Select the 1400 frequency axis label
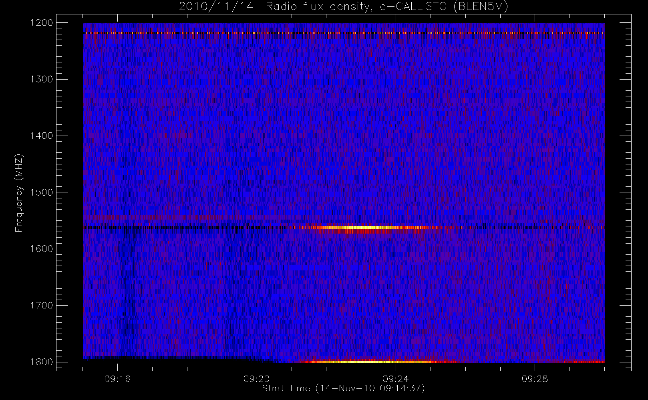The width and height of the screenshot is (648, 400). (x=42, y=136)
